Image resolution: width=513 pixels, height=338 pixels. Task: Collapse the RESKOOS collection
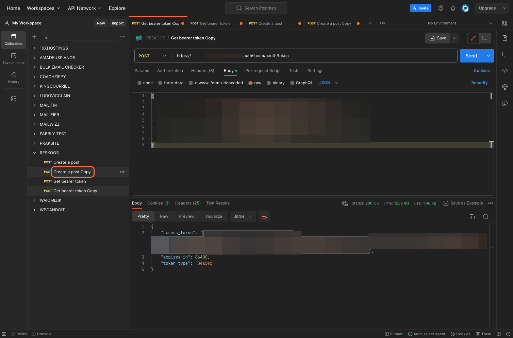(34, 153)
